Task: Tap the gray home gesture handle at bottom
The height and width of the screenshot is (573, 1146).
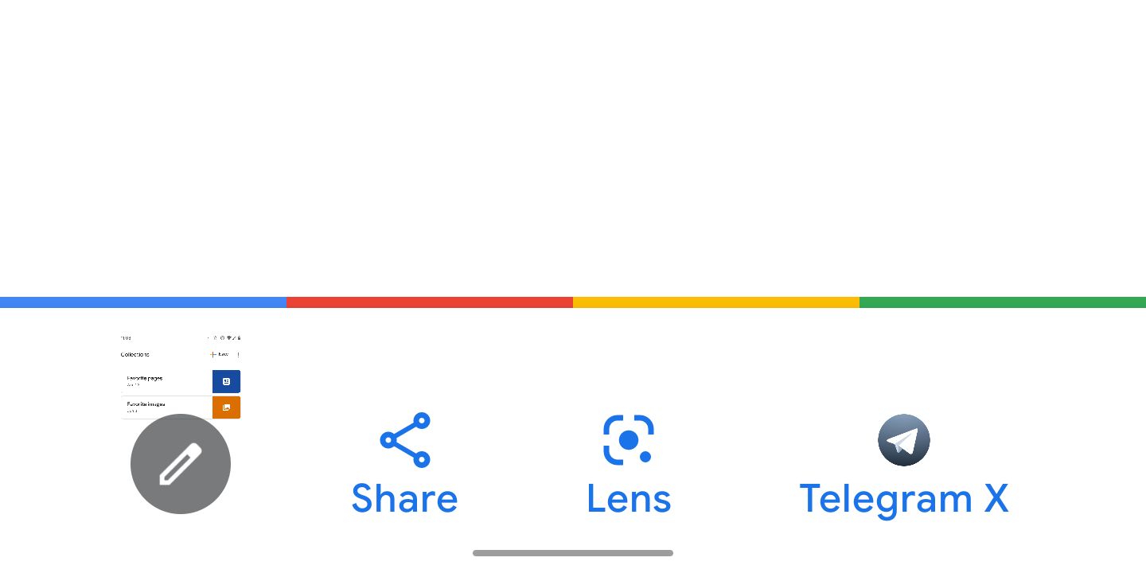Action: coord(573,553)
